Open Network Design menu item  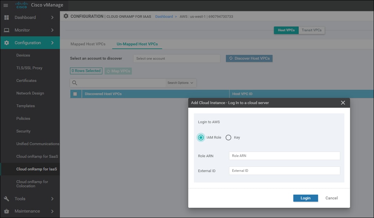(30, 93)
